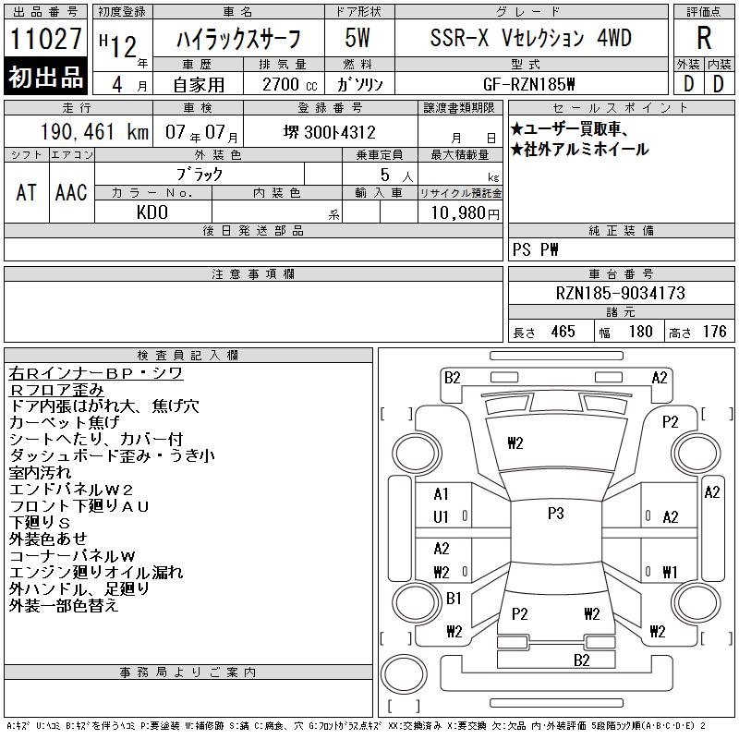Select the 初出品 black badge

pos(45,77)
